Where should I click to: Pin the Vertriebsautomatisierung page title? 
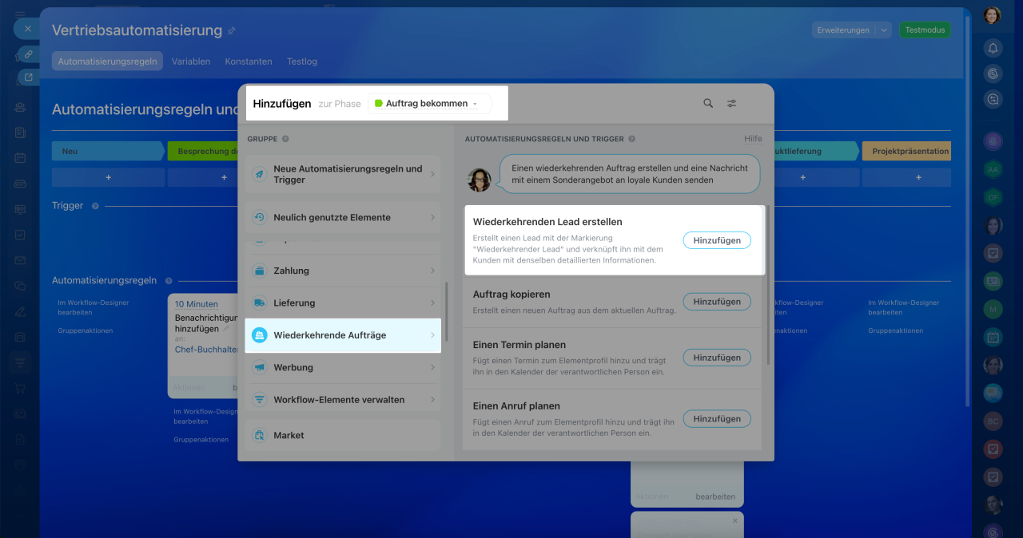click(232, 30)
